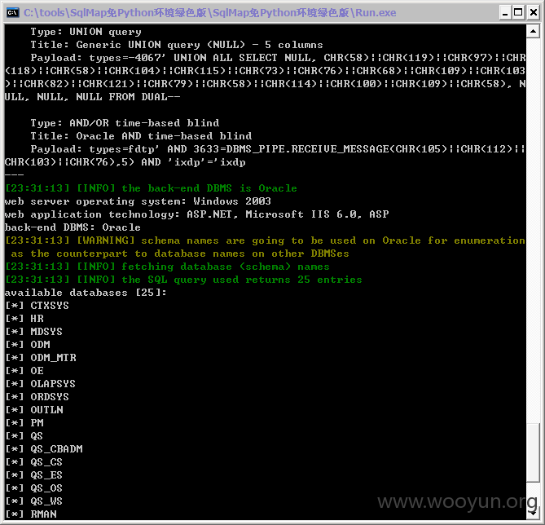Click the 'Payload: types=-4067' line
This screenshot has width=545, height=525.
[x=278, y=58]
